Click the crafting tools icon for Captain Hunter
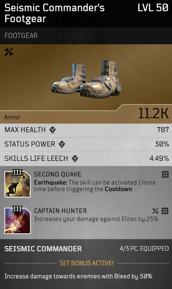 click(x=155, y=211)
